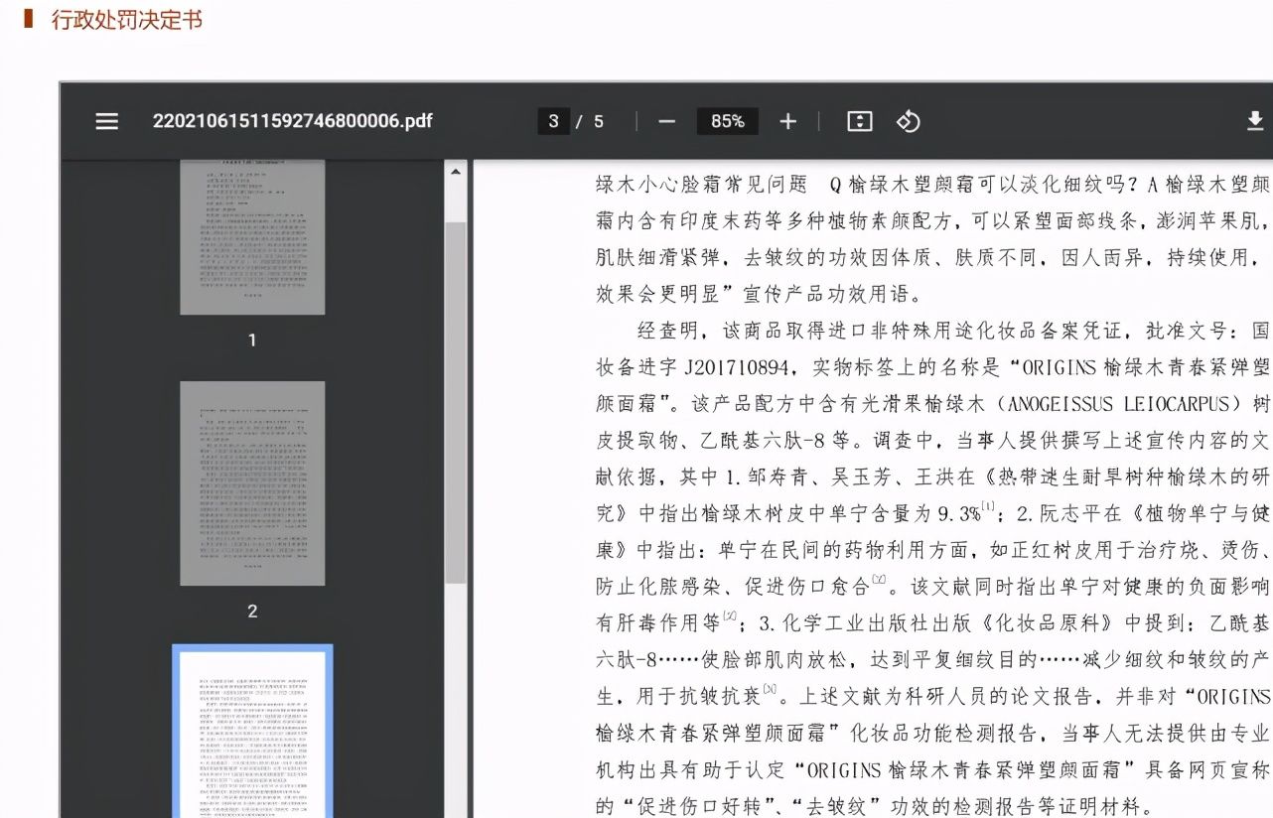This screenshot has height=818, width=1273.
Task: Click the thumbnail label number 2
Action: point(252,612)
